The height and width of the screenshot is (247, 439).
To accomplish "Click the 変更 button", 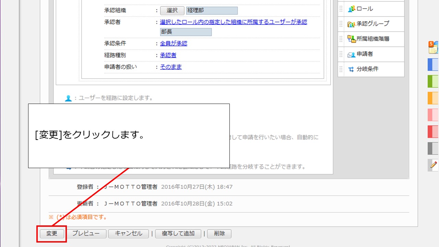I will (x=51, y=234).
